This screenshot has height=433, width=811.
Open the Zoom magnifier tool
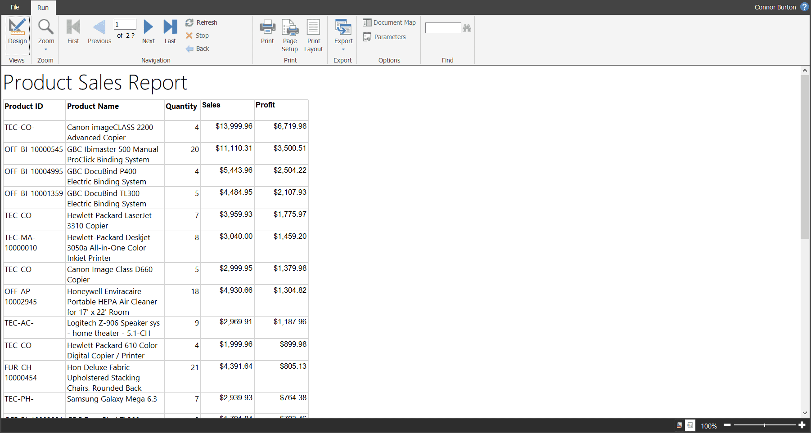pos(45,27)
